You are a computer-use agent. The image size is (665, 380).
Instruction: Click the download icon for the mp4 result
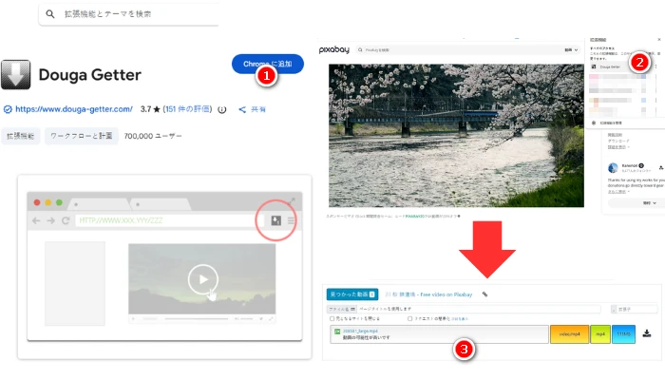(x=647, y=333)
